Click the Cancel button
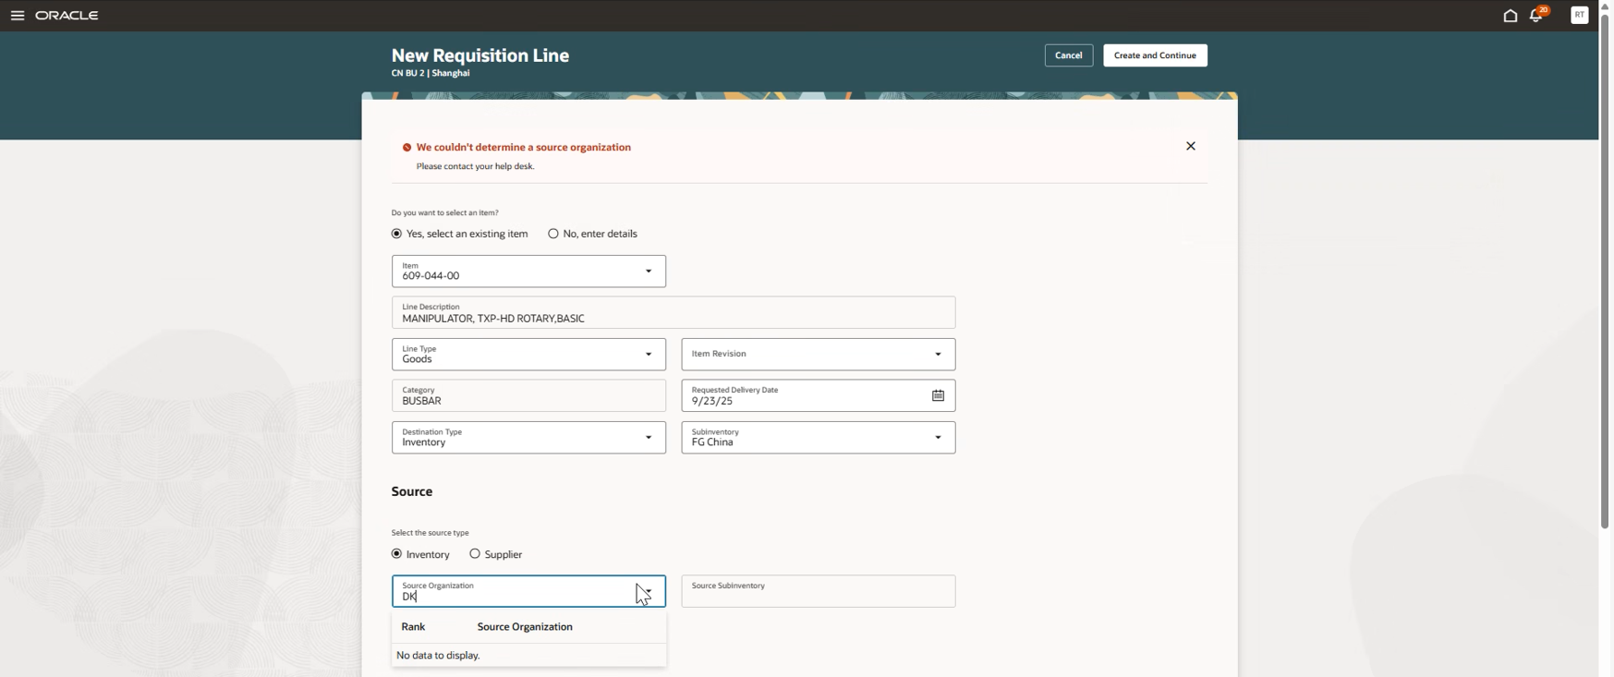The width and height of the screenshot is (1614, 677). (1069, 55)
